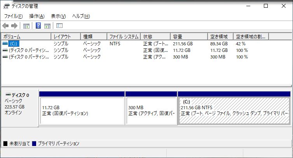Viewport: 293px width, 158px height.
Task: Click the settings checklist toolbar icon
Action: (x=59, y=26)
